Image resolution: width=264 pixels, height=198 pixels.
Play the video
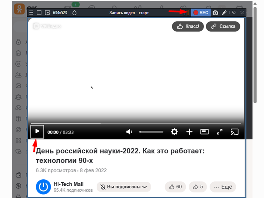(x=37, y=132)
